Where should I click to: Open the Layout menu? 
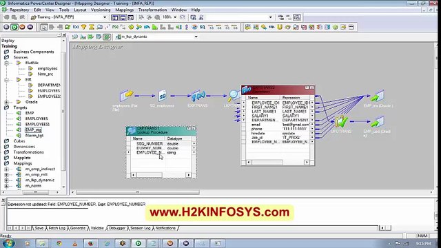(80, 10)
